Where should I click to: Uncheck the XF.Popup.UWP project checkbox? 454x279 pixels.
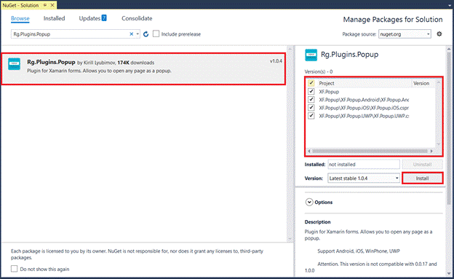point(311,116)
